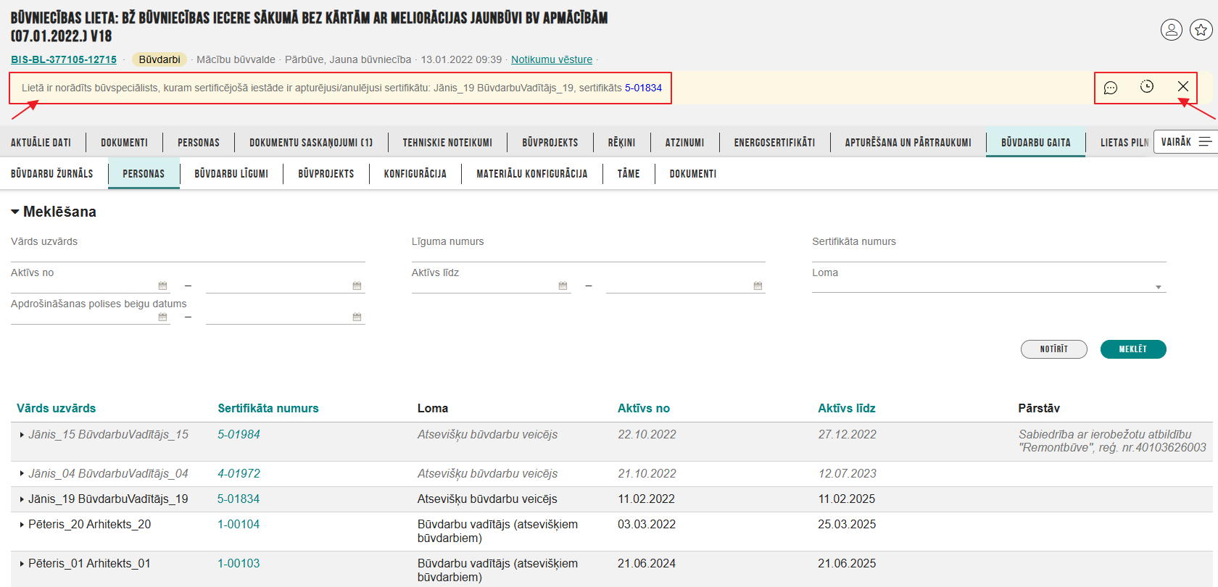Open calendar picker for first Aktīvs līdz date

[563, 286]
